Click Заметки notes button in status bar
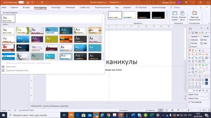The image size is (211, 118). click(150, 110)
